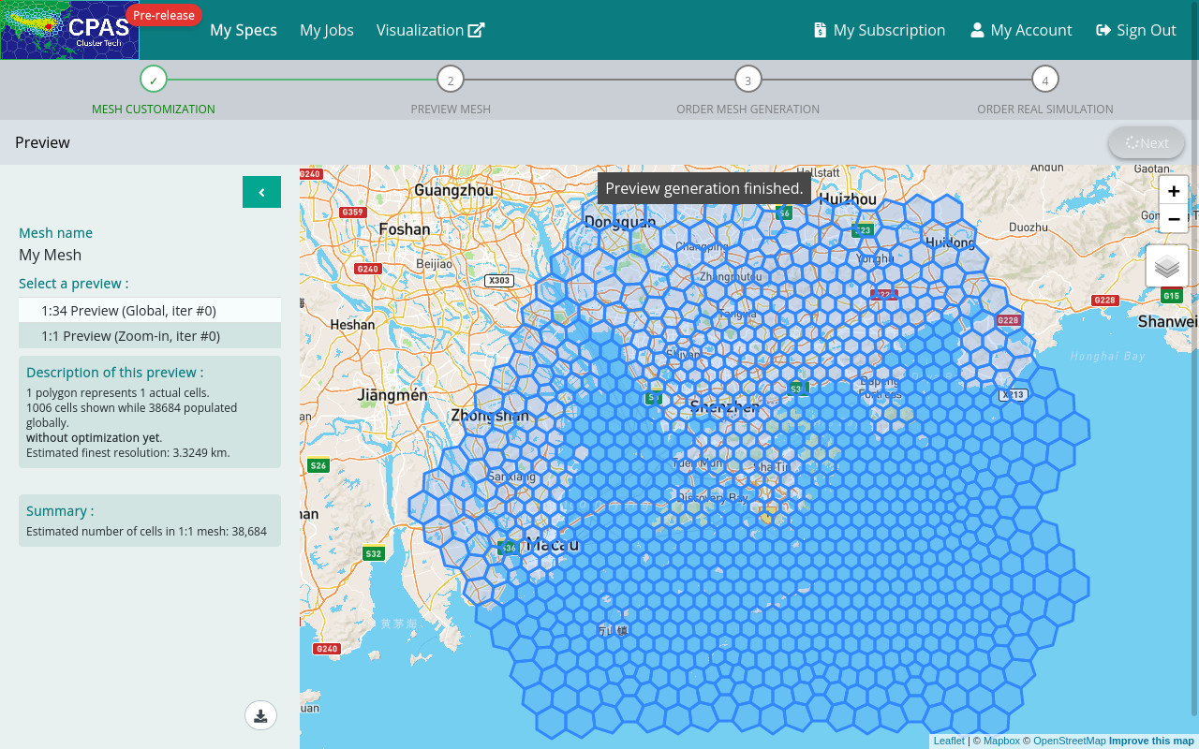The height and width of the screenshot is (749, 1199).
Task: Select 1:34 Preview (Global, iter #0)
Action: point(150,310)
